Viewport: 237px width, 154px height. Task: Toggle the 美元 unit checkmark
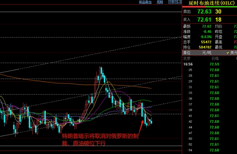tap(231, 53)
